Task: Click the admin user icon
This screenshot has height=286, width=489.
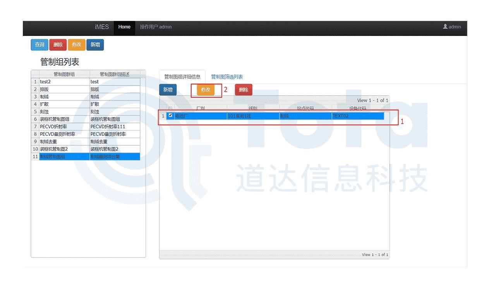Action: 445,27
